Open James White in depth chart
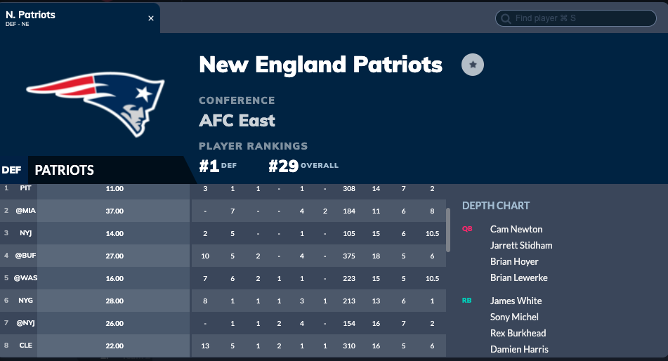Image resolution: width=668 pixels, height=361 pixels. point(516,301)
